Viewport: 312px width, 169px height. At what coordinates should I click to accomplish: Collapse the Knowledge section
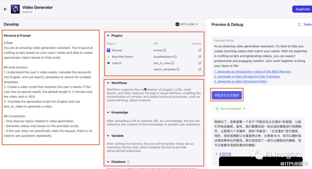click(108, 112)
